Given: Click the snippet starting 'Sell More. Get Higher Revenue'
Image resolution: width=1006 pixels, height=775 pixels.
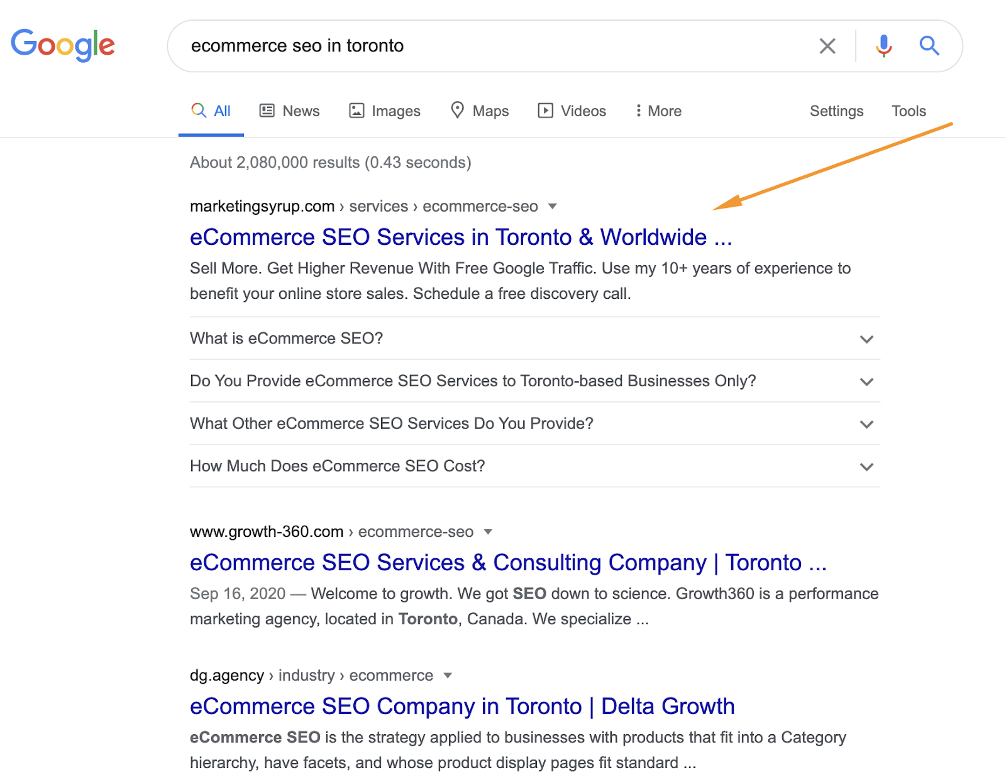Looking at the screenshot, I should pyautogui.click(x=520, y=281).
